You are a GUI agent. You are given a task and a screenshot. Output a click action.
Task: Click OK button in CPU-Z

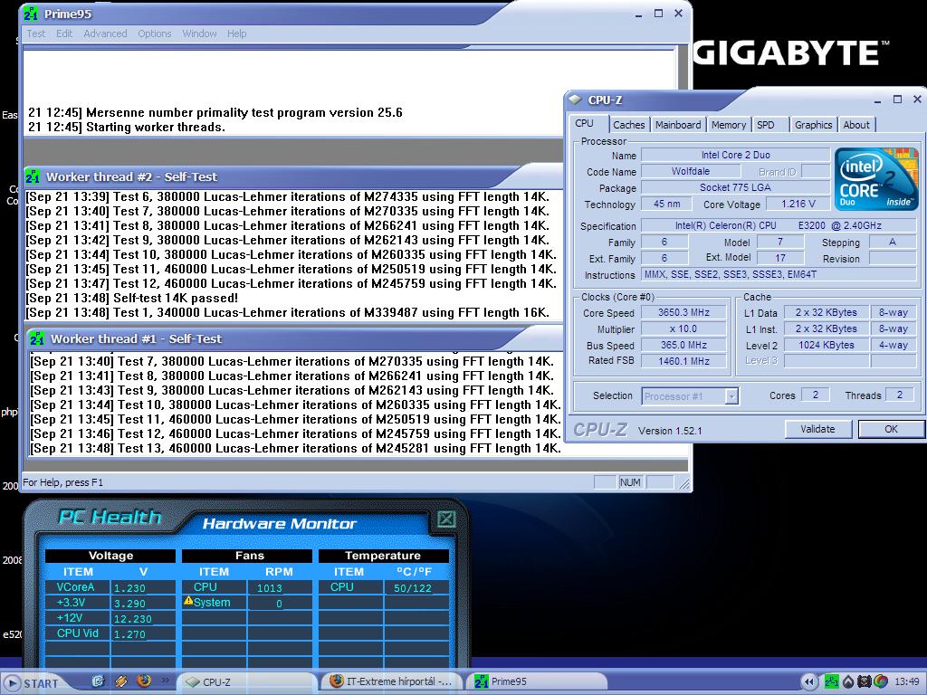(x=891, y=429)
